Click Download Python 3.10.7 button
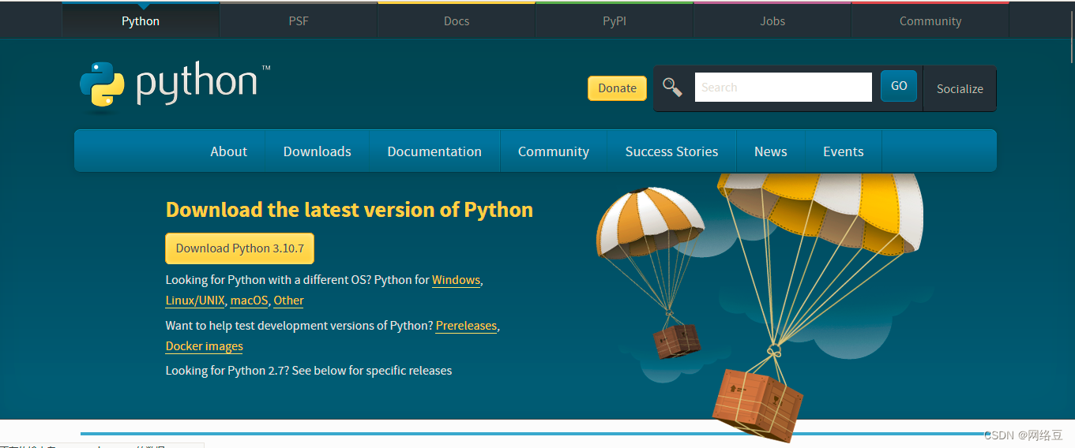The image size is (1075, 448). [x=240, y=248]
